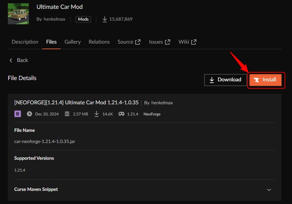Open the Issues external link
The width and height of the screenshot is (292, 204).
click(159, 42)
